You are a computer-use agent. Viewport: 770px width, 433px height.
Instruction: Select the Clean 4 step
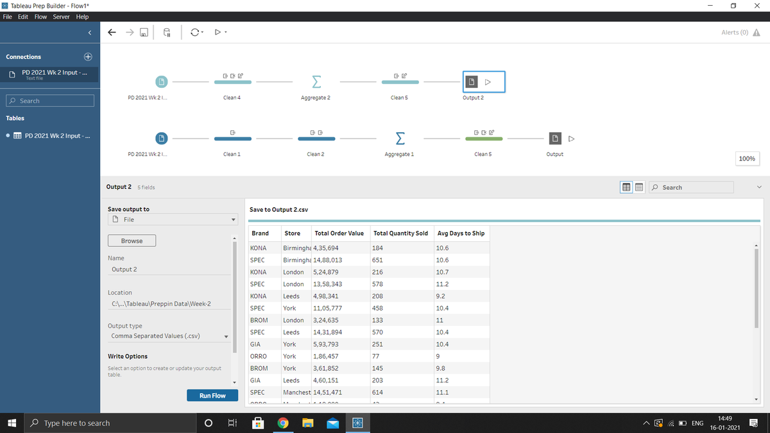click(232, 81)
